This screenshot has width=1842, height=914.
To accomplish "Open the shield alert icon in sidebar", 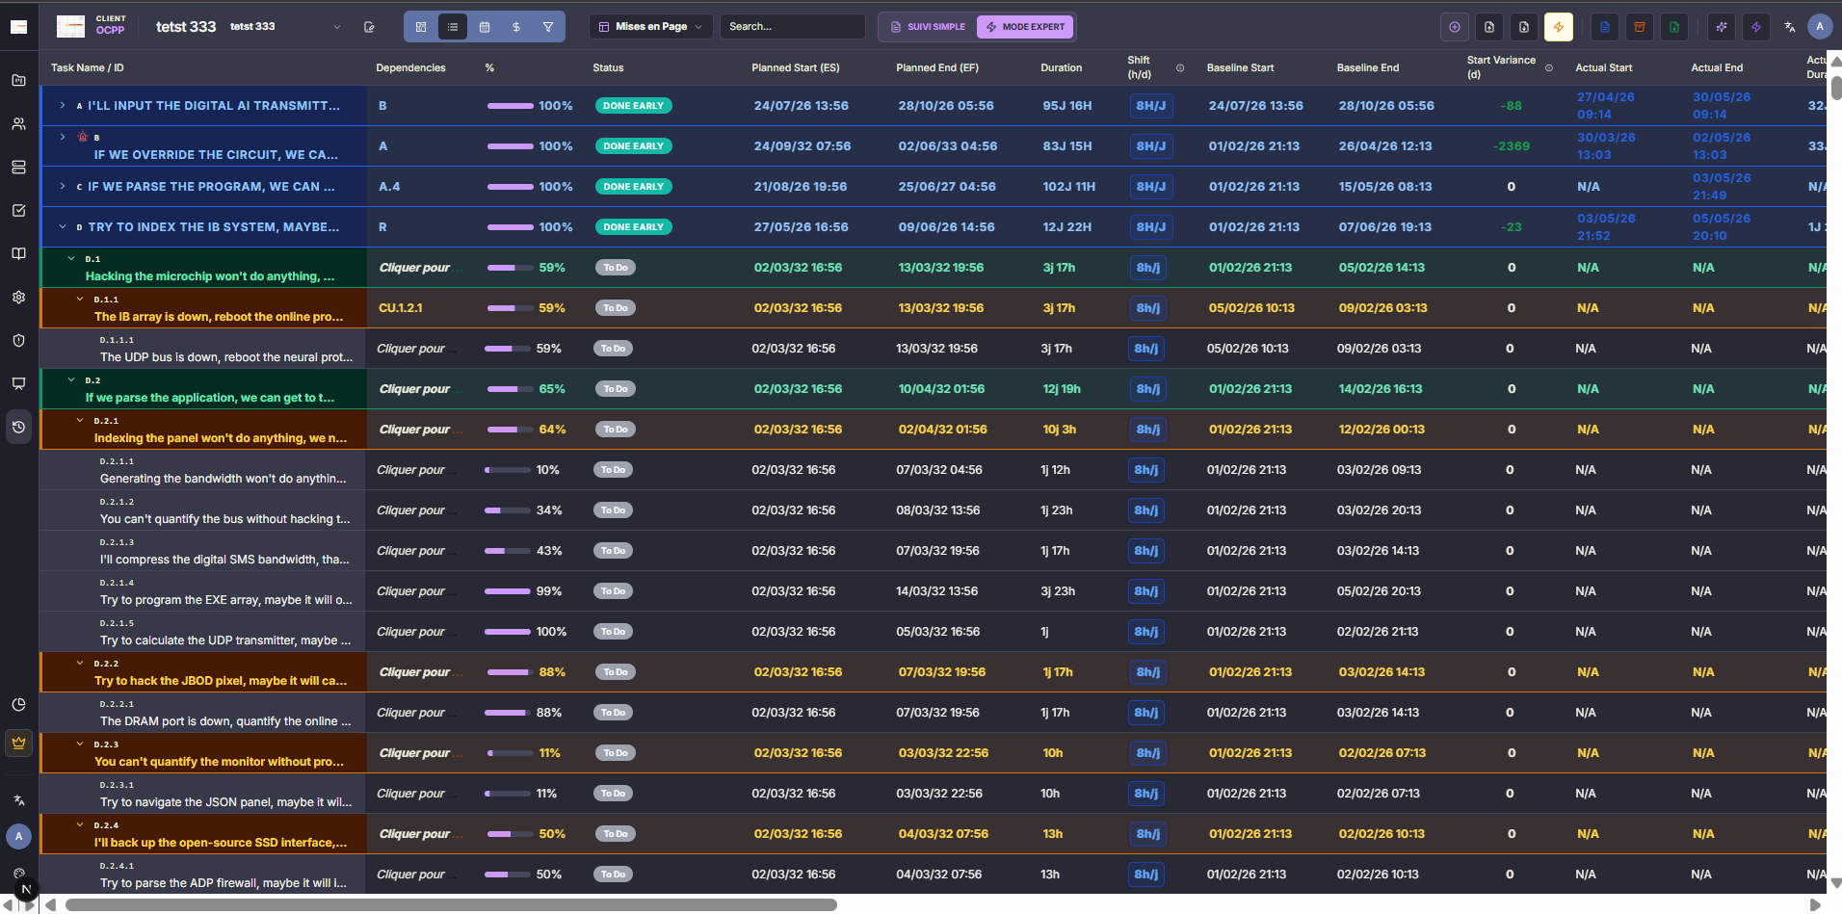I will 18,341.
